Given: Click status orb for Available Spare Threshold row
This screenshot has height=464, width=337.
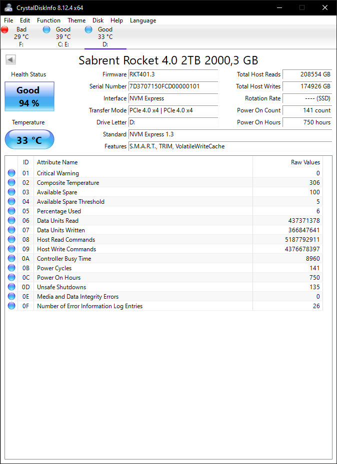Looking at the screenshot, I should pos(11,201).
